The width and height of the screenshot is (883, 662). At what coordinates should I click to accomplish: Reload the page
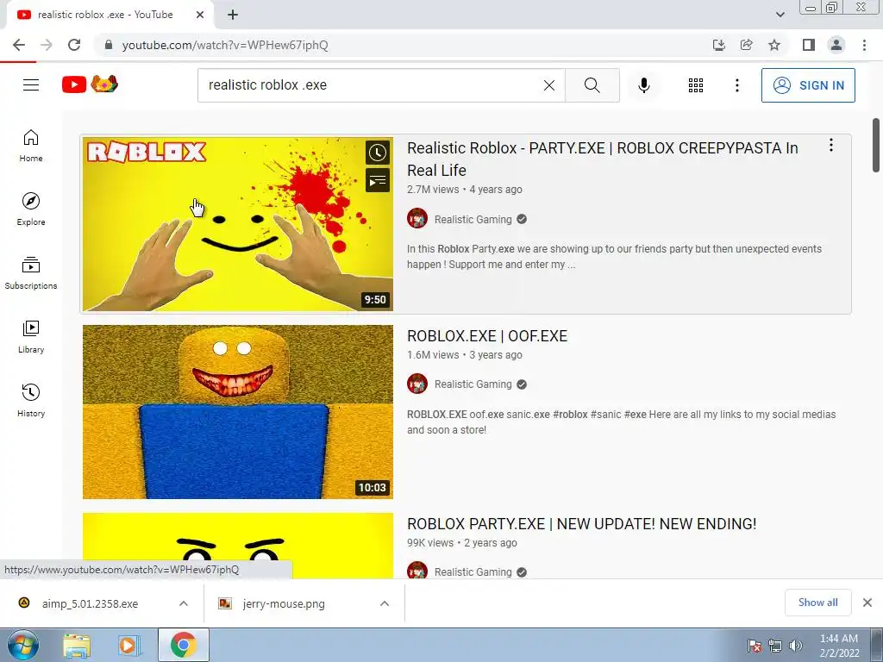(74, 45)
